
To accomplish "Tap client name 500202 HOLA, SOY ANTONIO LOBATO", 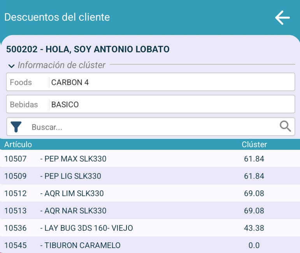I will (x=88, y=49).
